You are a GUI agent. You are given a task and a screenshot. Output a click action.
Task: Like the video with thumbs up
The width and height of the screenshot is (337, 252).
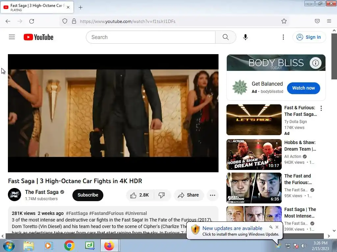tap(140, 195)
